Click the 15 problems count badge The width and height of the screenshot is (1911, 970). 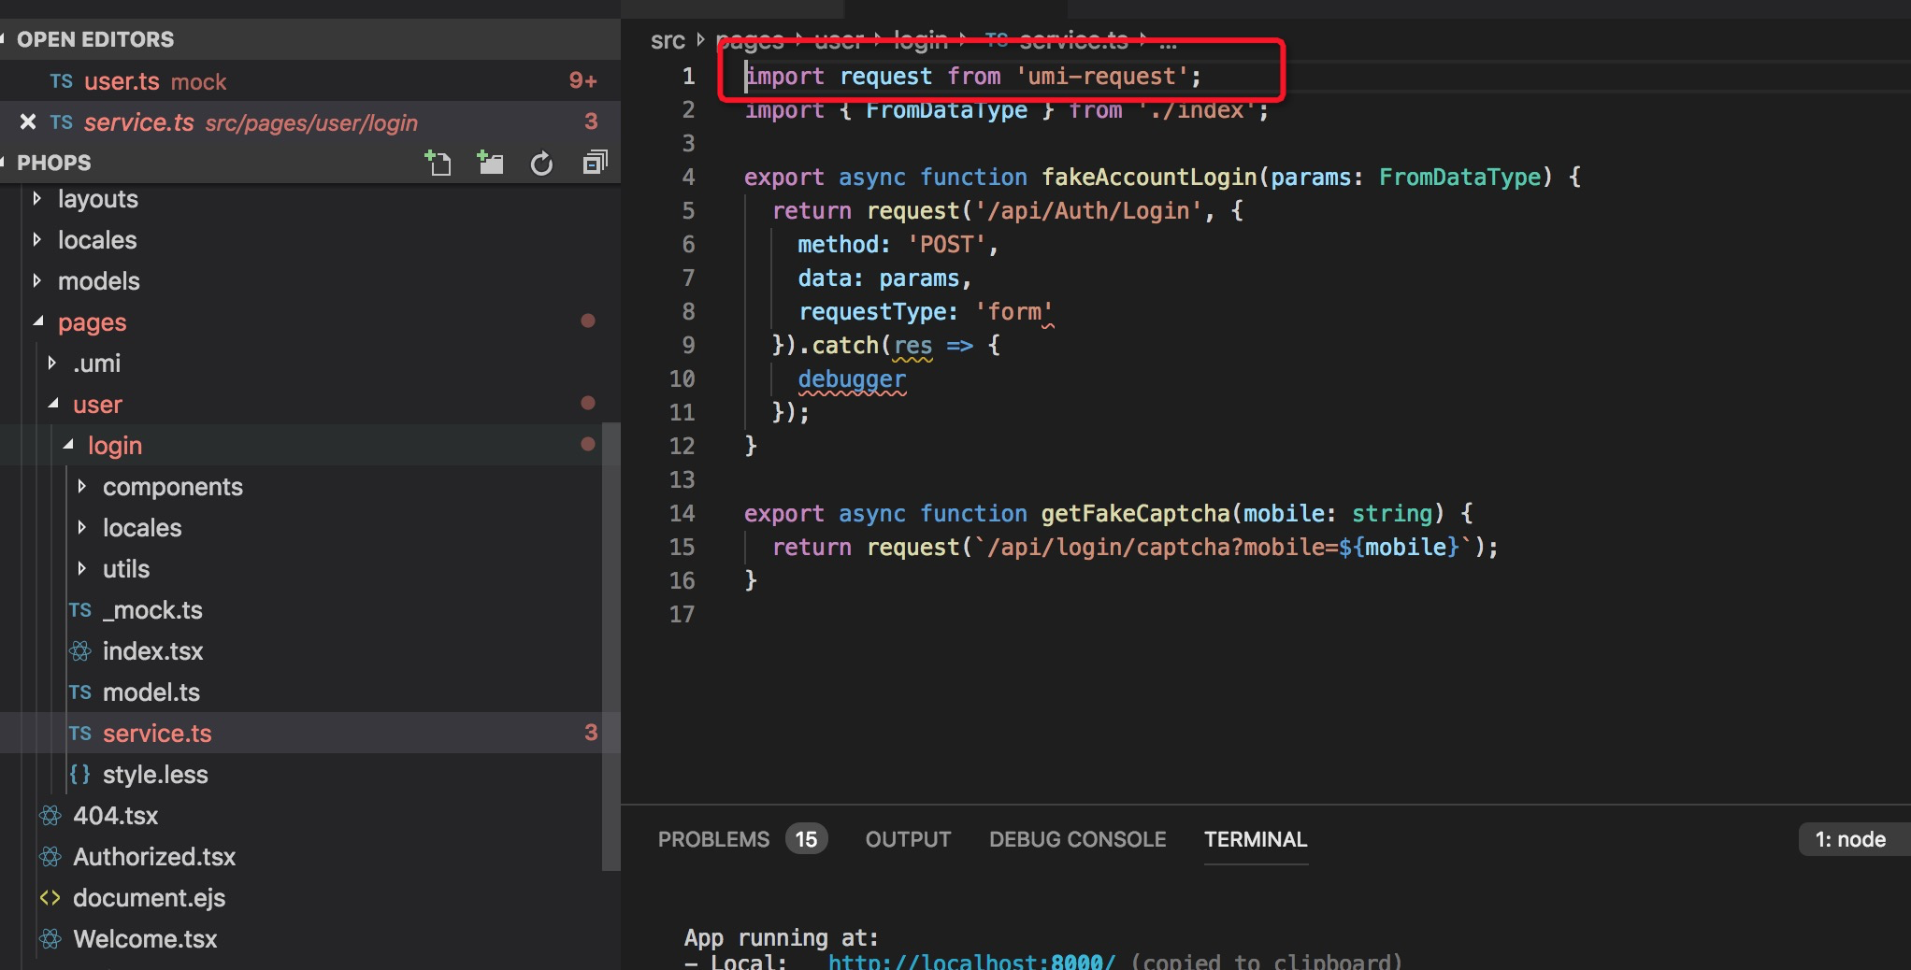(806, 839)
